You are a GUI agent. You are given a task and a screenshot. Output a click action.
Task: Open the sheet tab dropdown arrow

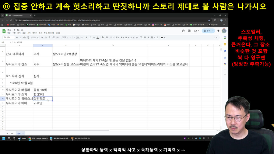(x=23, y=133)
